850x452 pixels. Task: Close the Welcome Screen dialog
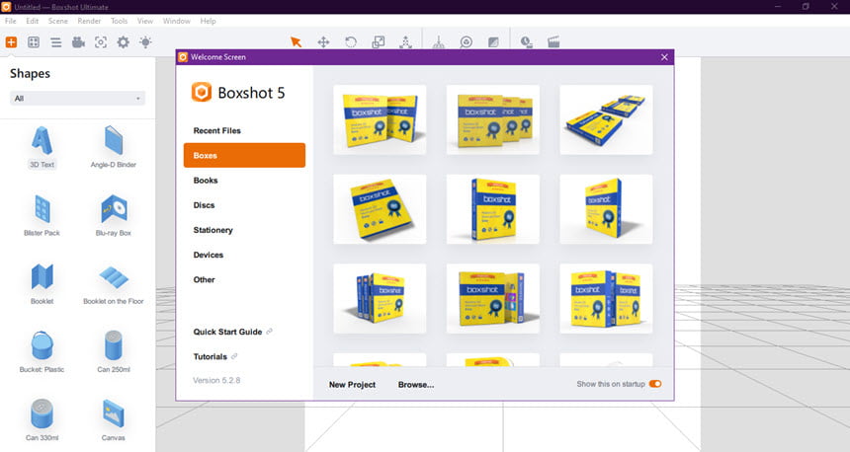(664, 57)
